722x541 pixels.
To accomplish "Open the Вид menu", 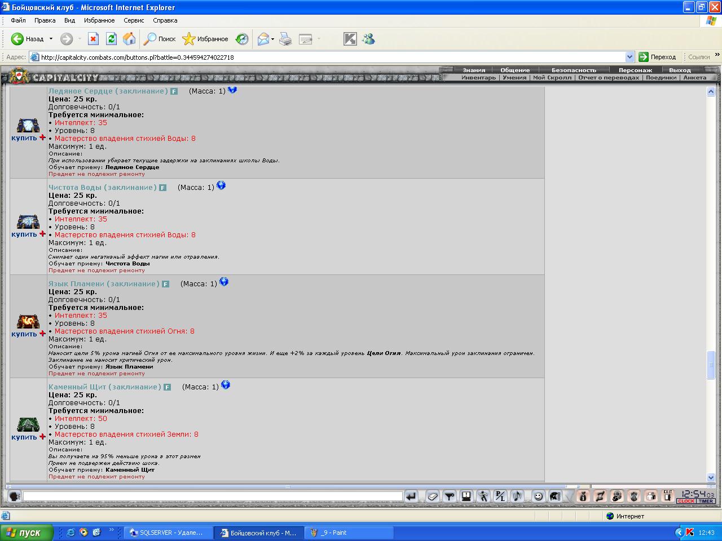I will pos(69,20).
